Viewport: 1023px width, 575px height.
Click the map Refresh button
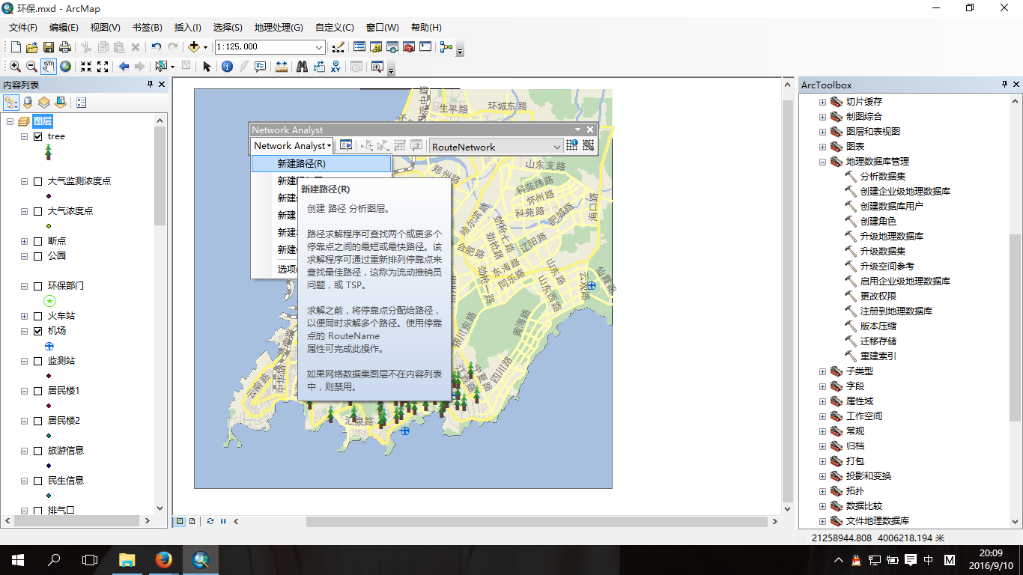coord(210,521)
